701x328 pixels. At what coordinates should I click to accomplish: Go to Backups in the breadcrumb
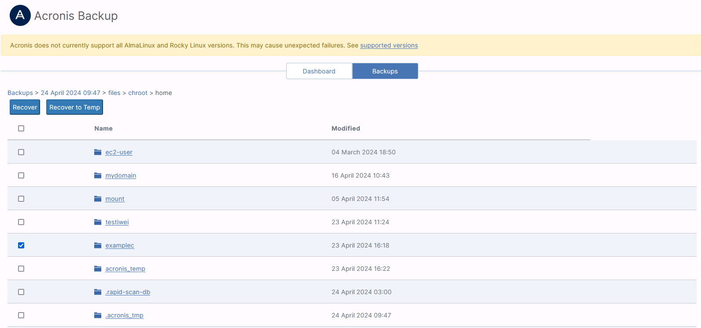pyautogui.click(x=20, y=93)
